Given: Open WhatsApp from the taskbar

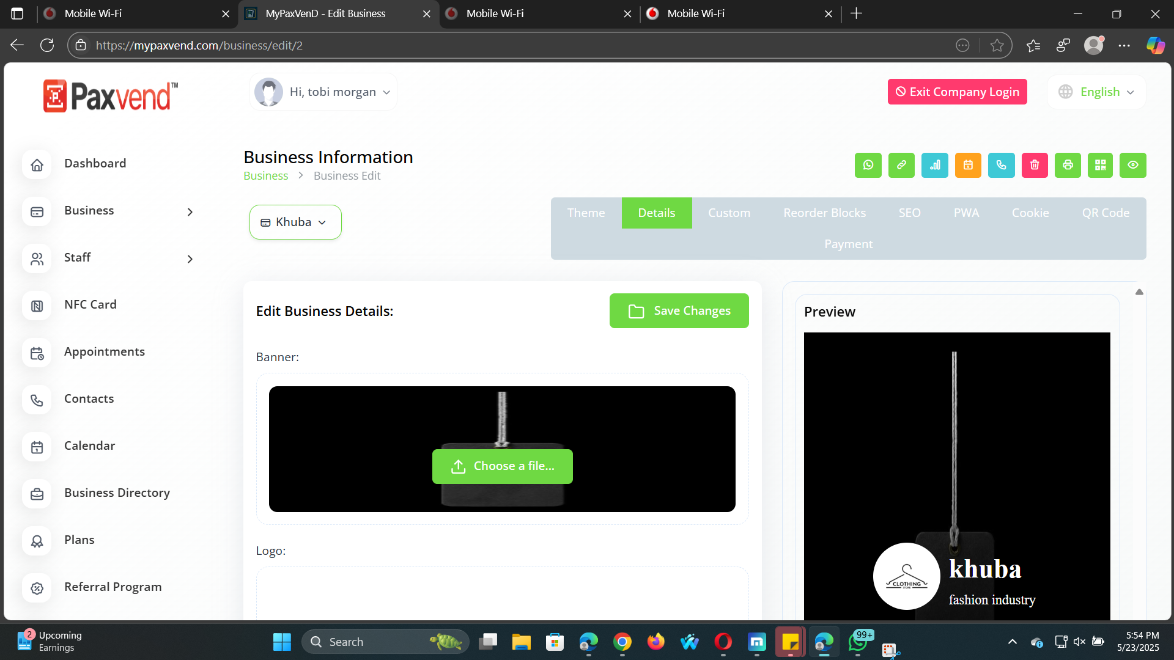Looking at the screenshot, I should pyautogui.click(x=858, y=642).
